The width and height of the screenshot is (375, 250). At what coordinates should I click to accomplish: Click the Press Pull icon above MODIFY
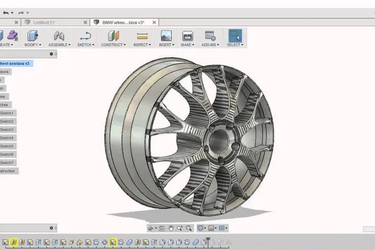coord(33,35)
